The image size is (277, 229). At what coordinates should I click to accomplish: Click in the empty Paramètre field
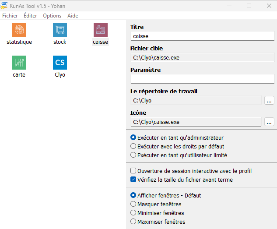(202, 79)
